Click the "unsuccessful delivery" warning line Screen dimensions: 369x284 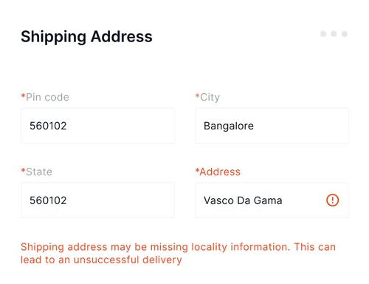click(101, 260)
